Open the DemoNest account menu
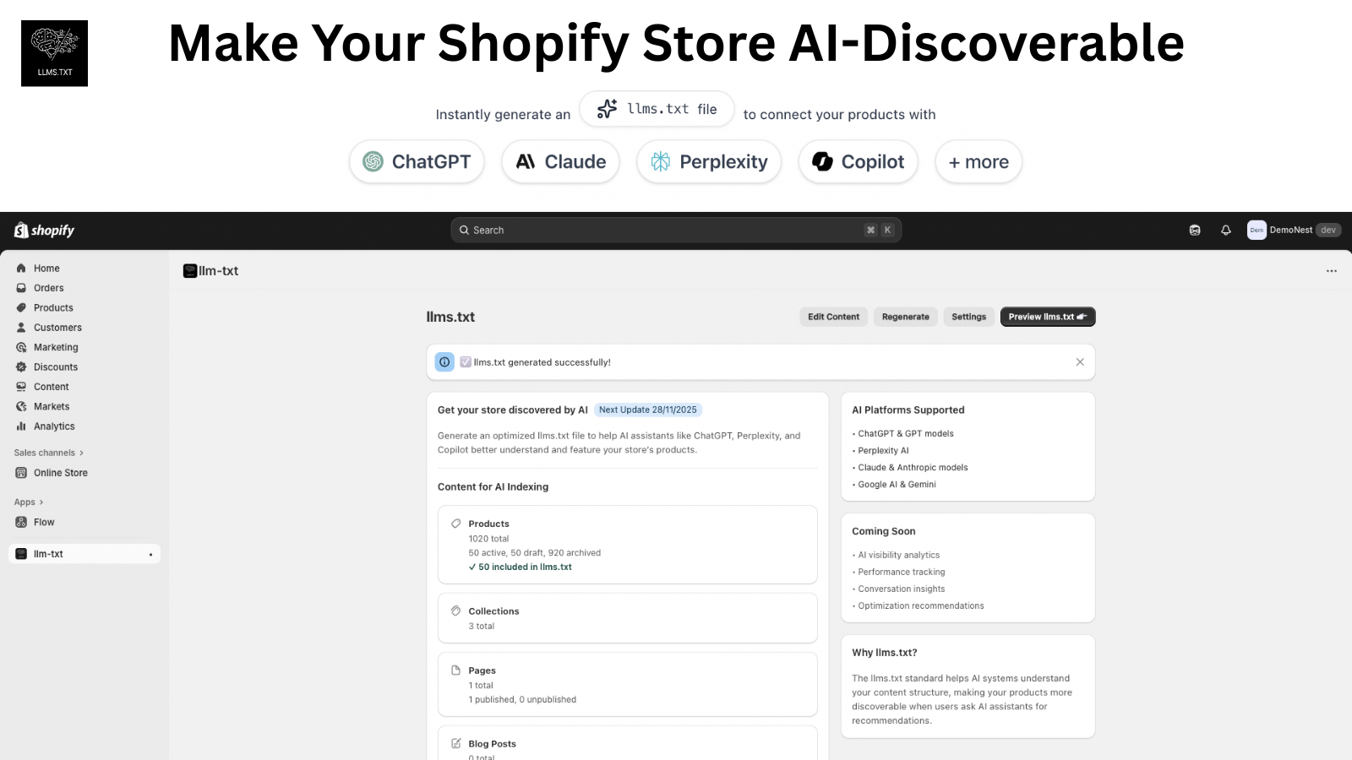Viewport: 1352px width, 760px height. 1293,230
